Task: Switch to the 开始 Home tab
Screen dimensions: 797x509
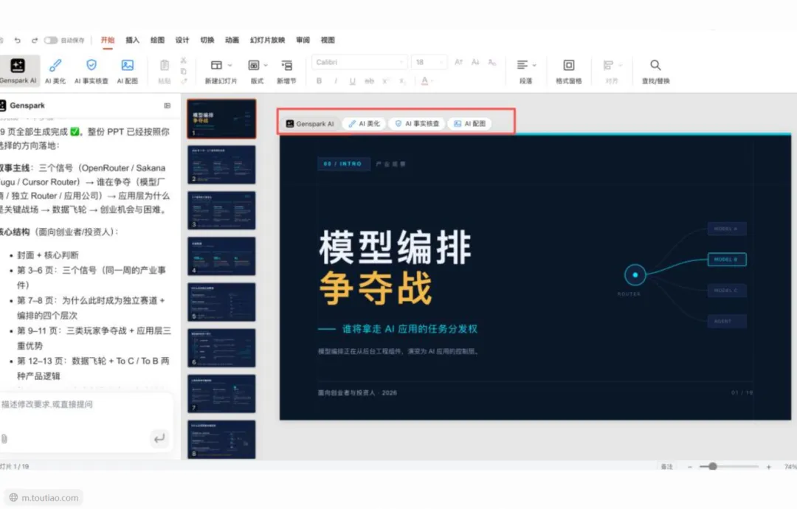Action: [107, 40]
